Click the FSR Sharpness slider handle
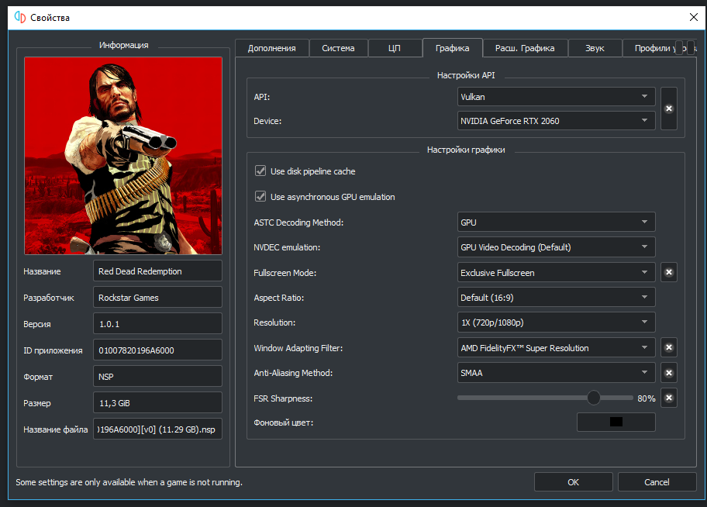The image size is (707, 507). pos(594,398)
